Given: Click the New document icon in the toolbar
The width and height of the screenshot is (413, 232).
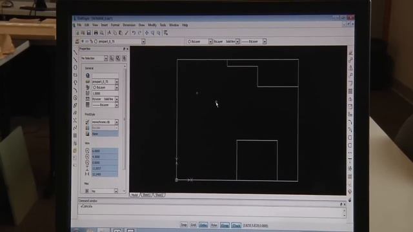Looking at the screenshot, I should 77,33.
